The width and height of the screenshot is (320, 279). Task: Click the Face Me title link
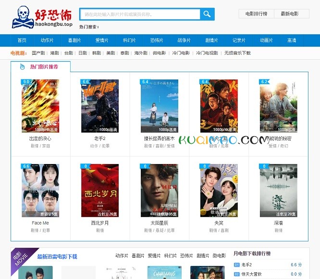[x=40, y=223]
